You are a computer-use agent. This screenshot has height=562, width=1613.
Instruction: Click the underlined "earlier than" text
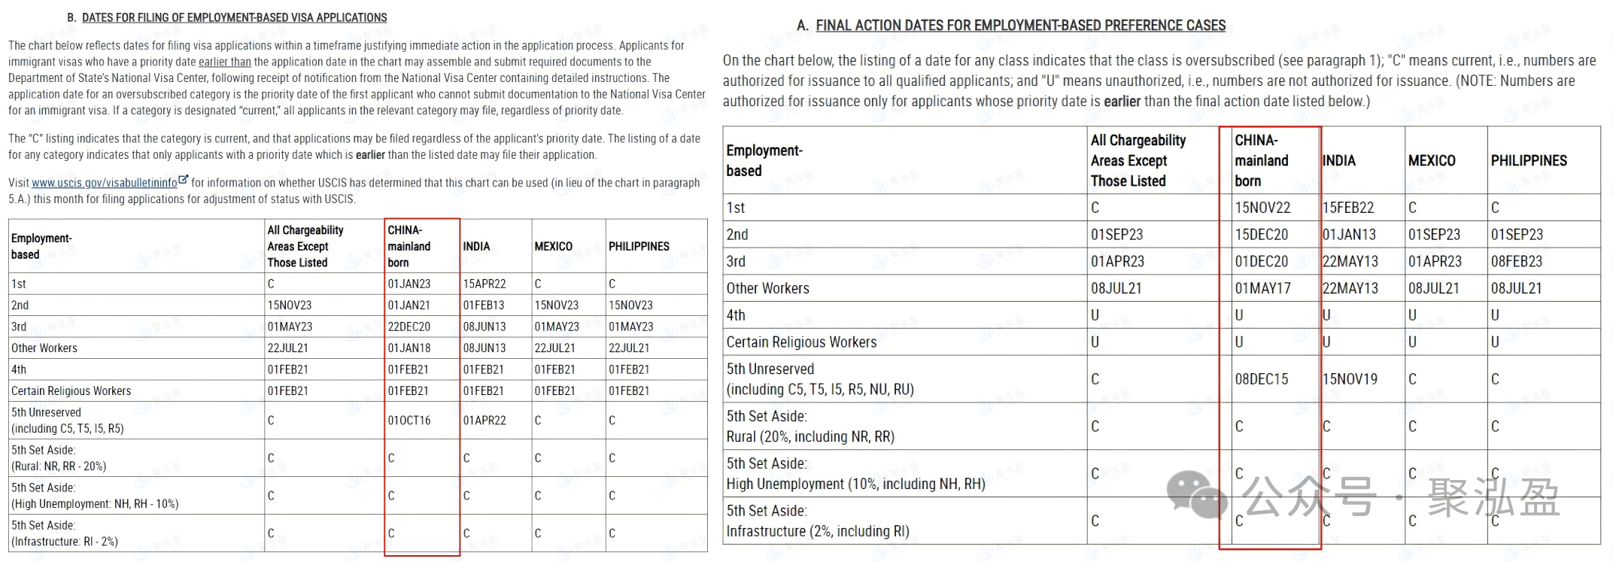click(225, 62)
